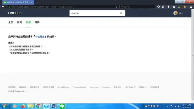Viewport: 194px width, 109px height.
Task: Open the Firefox hamburger menu
Action: (191, 7)
